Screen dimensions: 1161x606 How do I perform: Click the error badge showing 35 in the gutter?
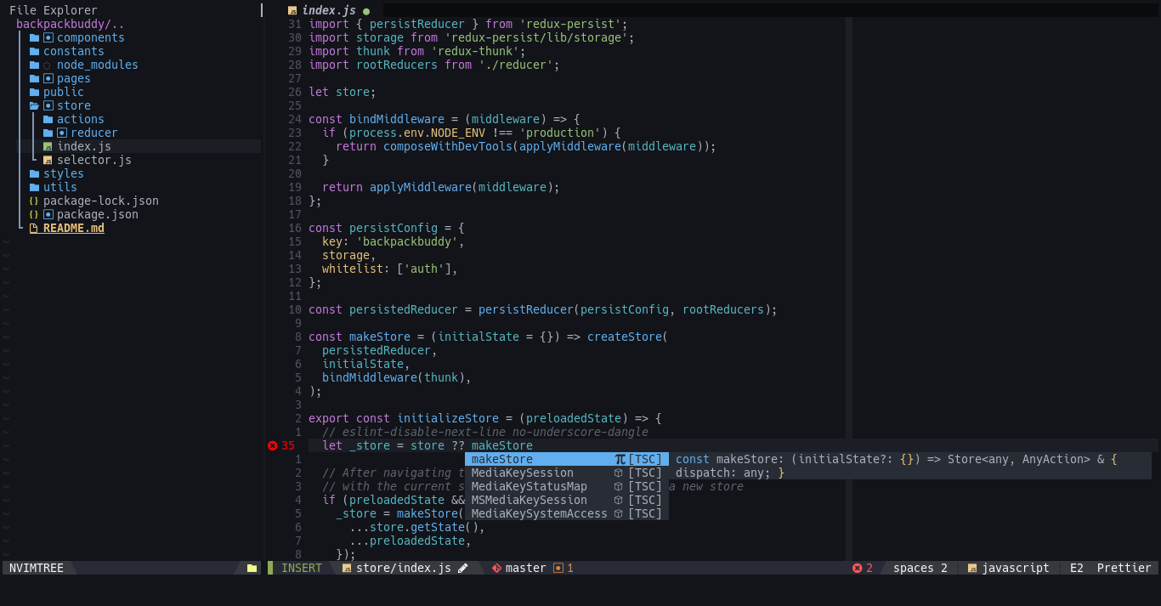[x=280, y=445]
